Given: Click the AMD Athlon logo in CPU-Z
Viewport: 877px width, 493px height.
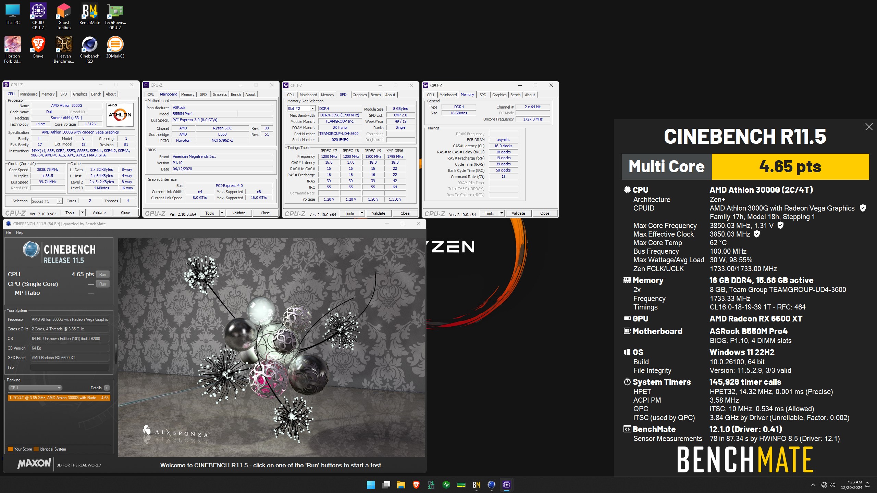Looking at the screenshot, I should [x=120, y=115].
